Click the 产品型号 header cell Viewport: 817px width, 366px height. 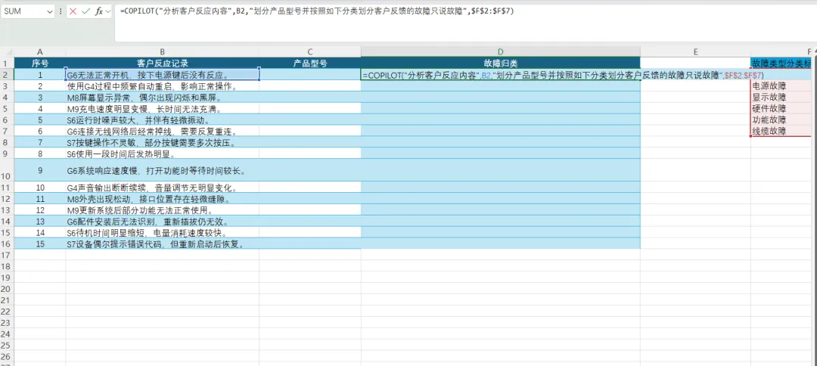[310, 63]
